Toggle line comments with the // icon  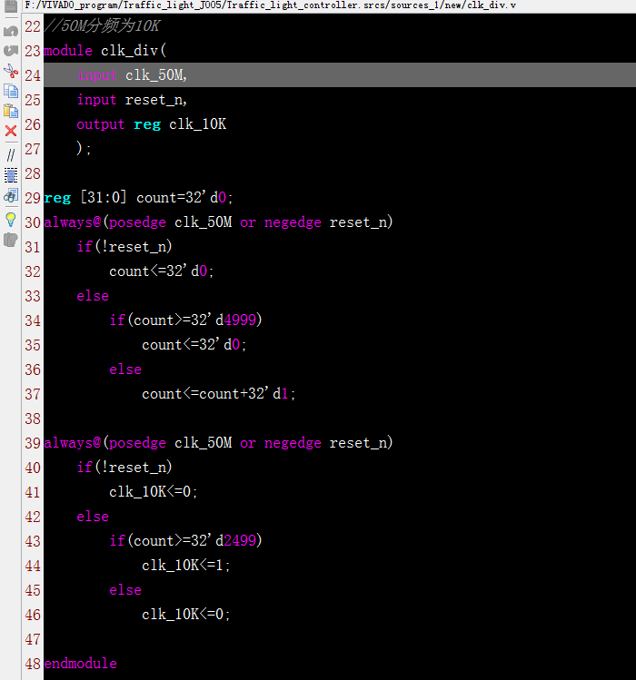pyautogui.click(x=11, y=154)
